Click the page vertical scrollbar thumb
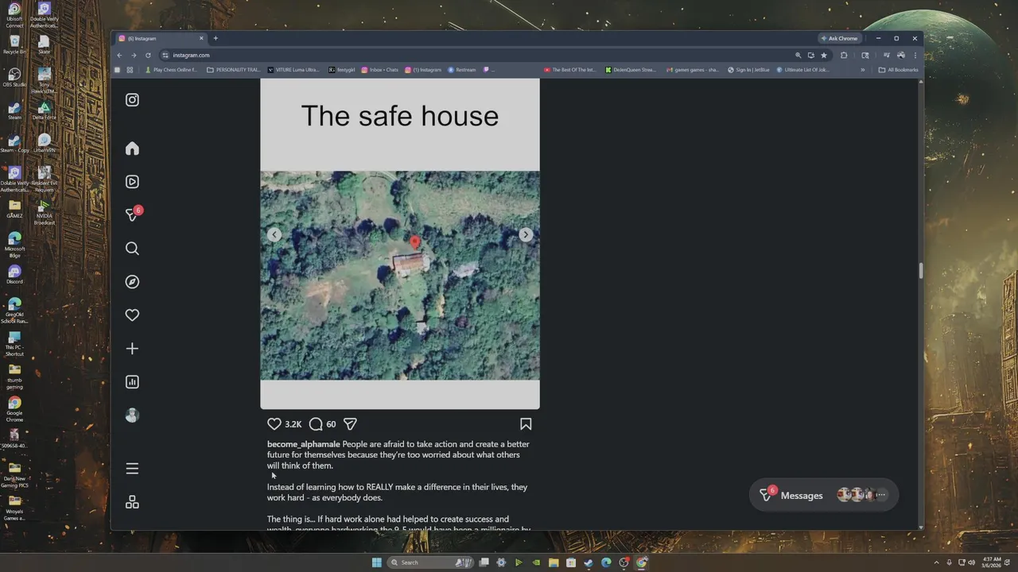 921,270
